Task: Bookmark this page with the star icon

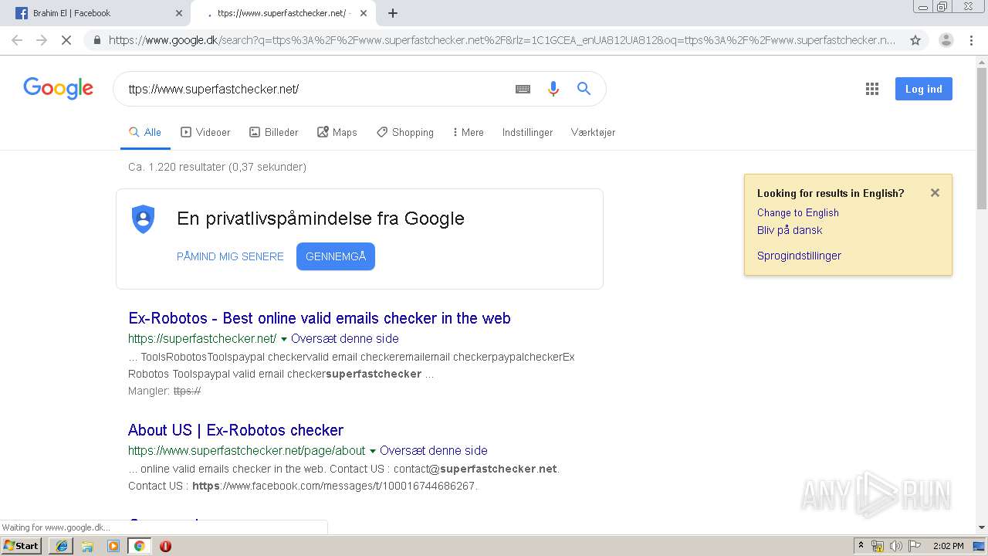Action: [x=915, y=40]
